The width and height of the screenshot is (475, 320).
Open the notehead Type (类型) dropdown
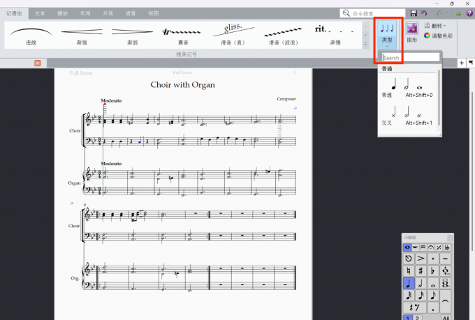coord(387,34)
